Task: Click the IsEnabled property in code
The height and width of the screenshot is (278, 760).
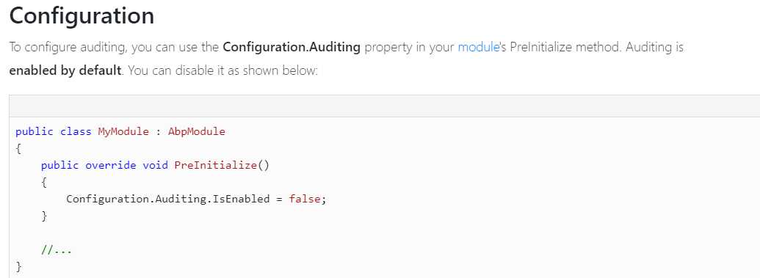Action: (x=241, y=199)
